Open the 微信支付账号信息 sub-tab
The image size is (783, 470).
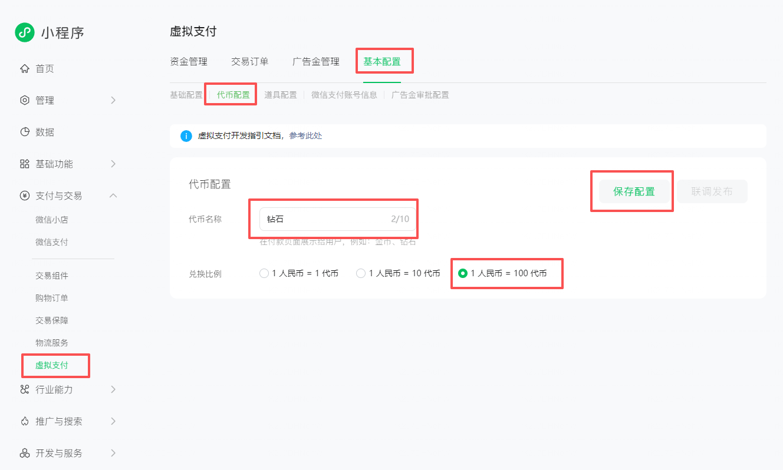pyautogui.click(x=344, y=95)
